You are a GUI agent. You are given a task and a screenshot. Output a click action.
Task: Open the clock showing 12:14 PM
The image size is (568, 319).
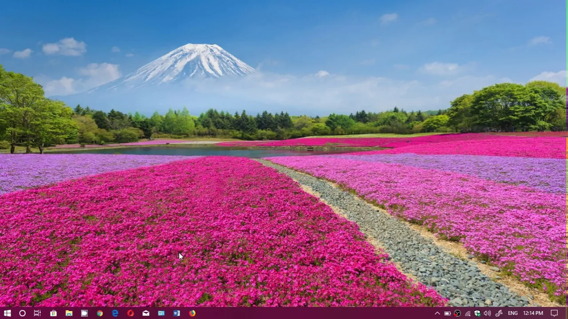click(x=533, y=313)
